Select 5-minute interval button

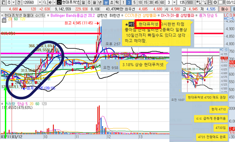(x=134, y=2)
